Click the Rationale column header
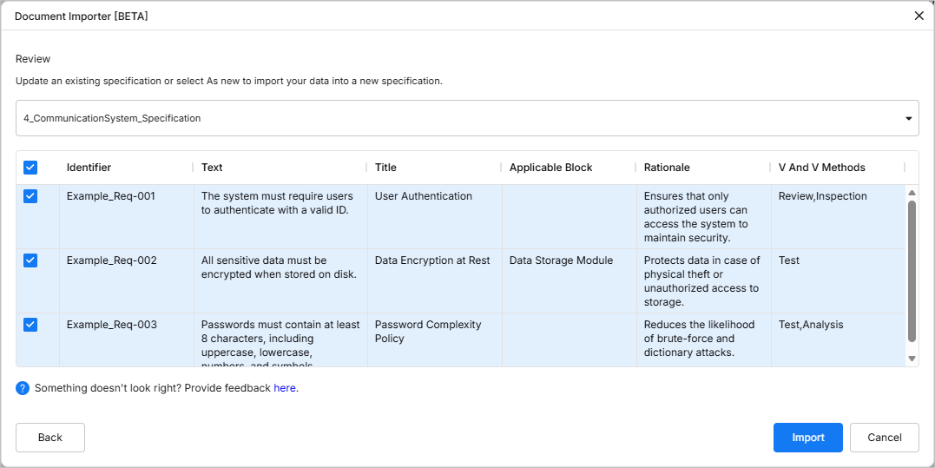 (x=667, y=168)
